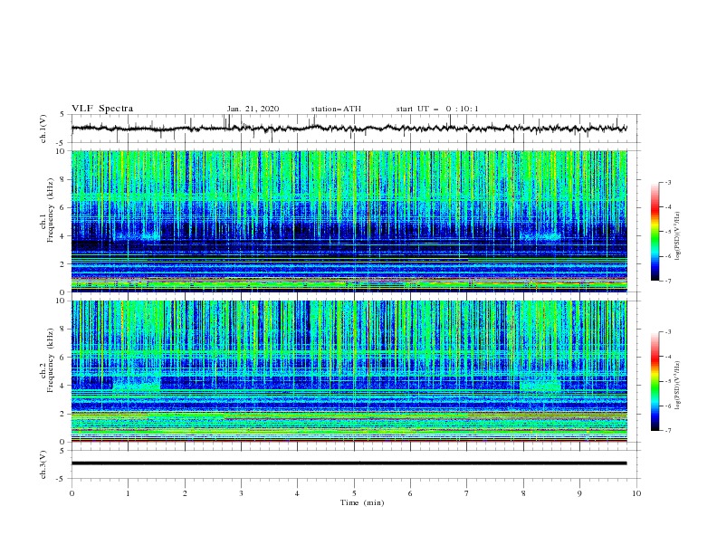The image size is (717, 554).
Task: Click the lower color scale bar beside ch.2
Action: 655,381
